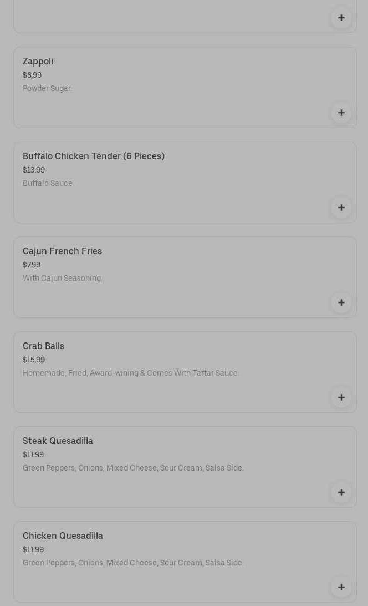Add Steak Quesadilla with plus icon
The image size is (368, 606).
pos(341,492)
